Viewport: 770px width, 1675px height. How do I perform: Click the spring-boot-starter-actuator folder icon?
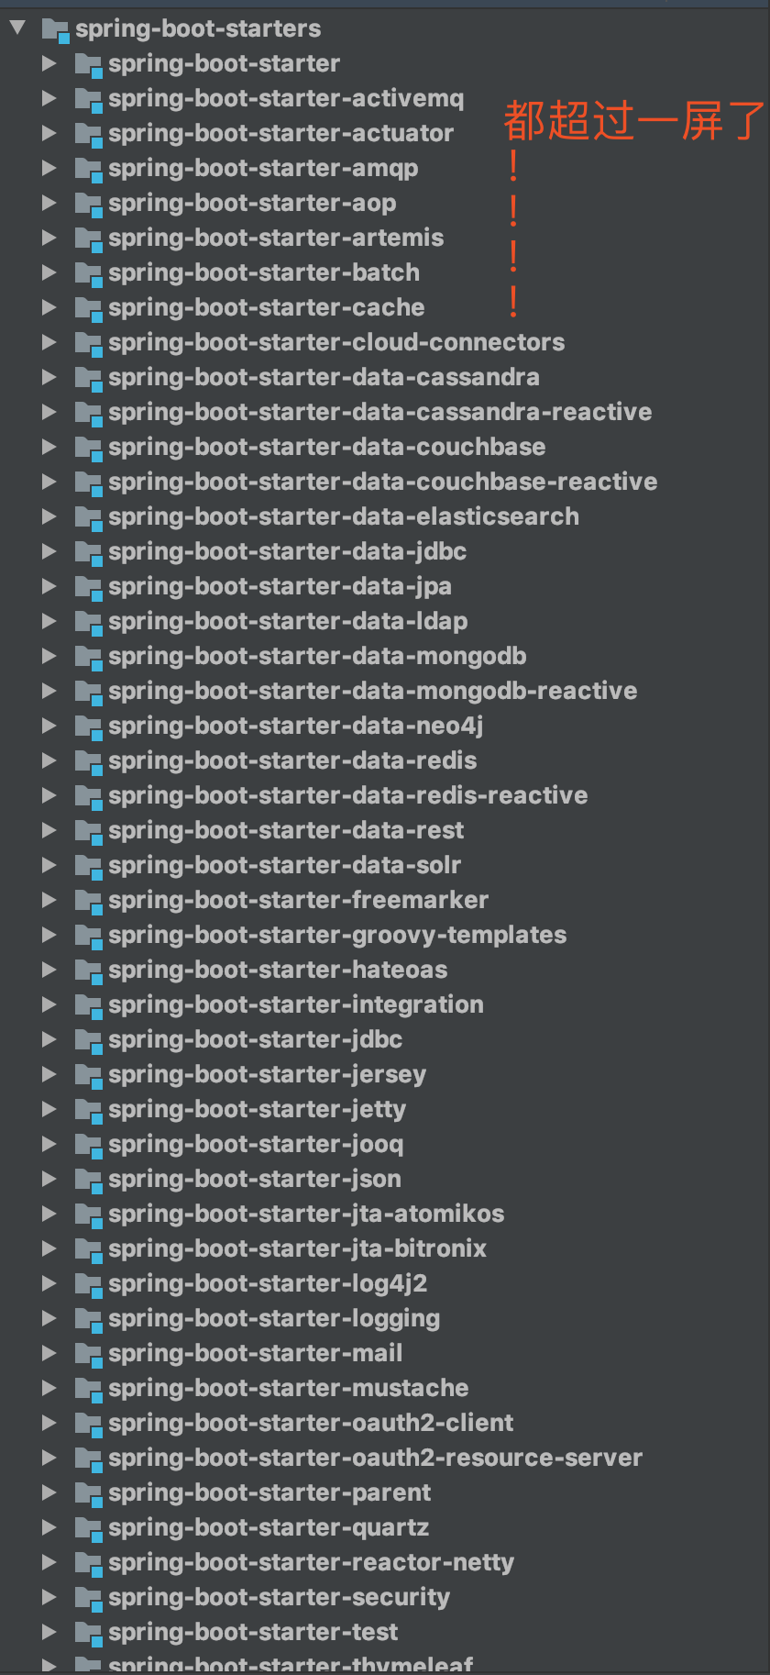89,135
